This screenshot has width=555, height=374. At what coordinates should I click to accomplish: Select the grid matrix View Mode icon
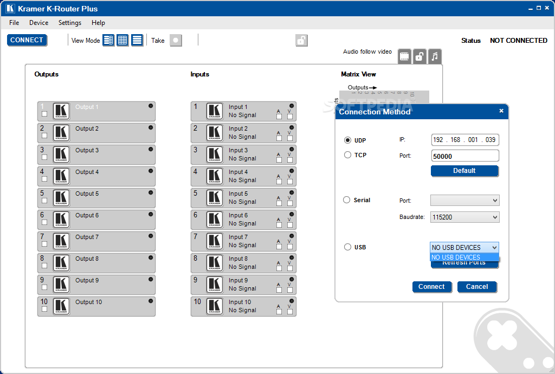(122, 40)
